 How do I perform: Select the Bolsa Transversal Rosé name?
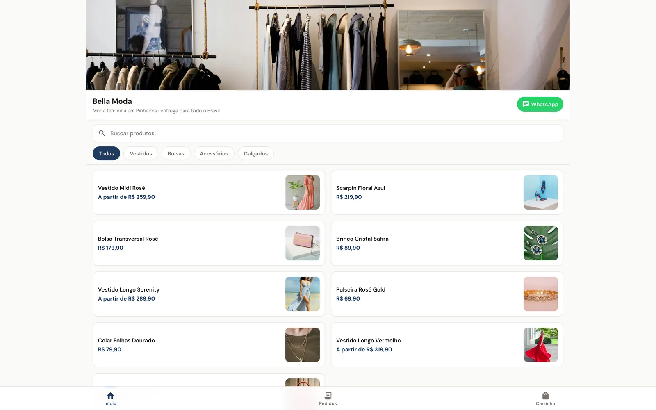point(128,239)
